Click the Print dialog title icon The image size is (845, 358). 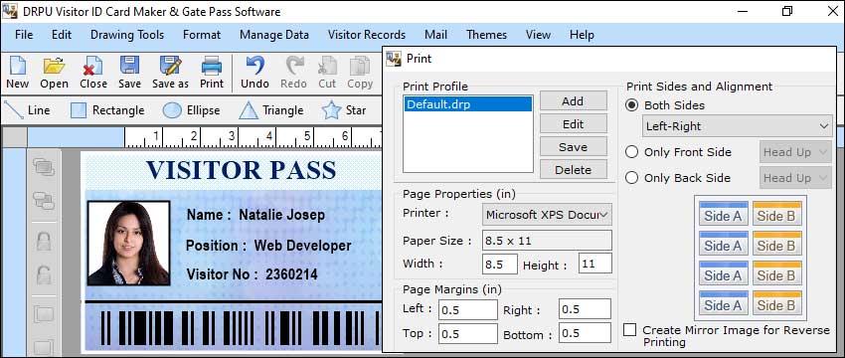[x=394, y=59]
